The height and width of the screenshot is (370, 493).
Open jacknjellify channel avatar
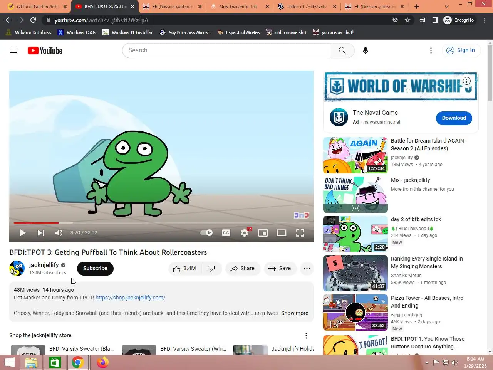coord(17,269)
